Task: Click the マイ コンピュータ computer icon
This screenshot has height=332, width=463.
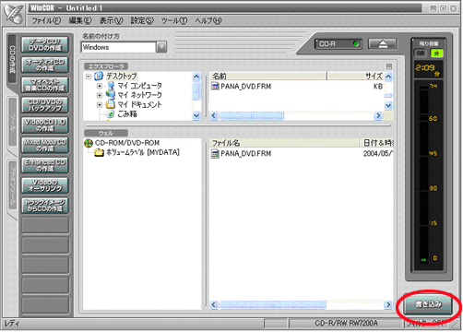Action: pyautogui.click(x=111, y=86)
